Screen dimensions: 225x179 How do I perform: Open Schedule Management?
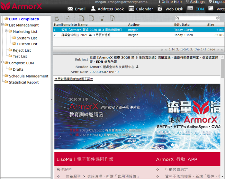point(29,76)
